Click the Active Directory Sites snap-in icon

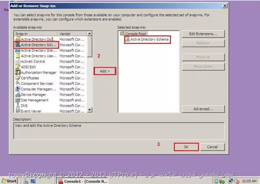[18, 50]
